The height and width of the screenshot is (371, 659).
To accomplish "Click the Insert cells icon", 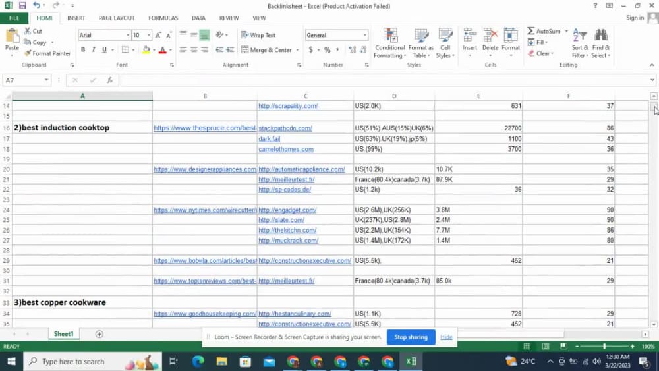I will coord(470,36).
